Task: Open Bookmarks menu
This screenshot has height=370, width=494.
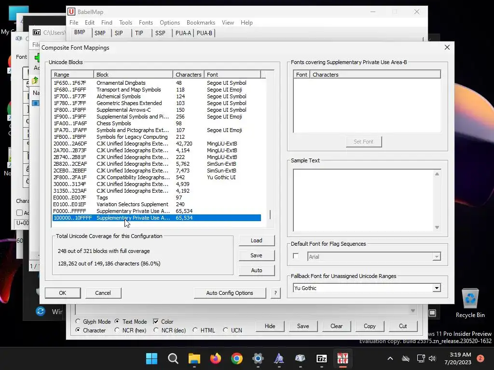Action: coord(201,23)
